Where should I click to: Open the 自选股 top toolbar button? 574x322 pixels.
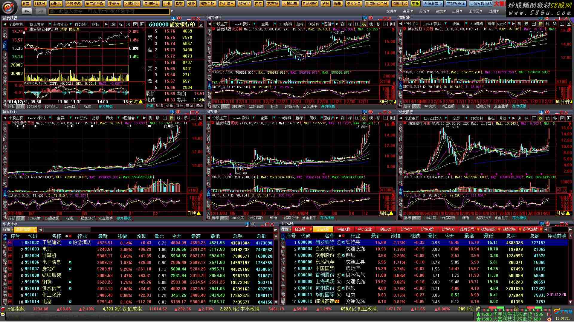(x=40, y=4)
